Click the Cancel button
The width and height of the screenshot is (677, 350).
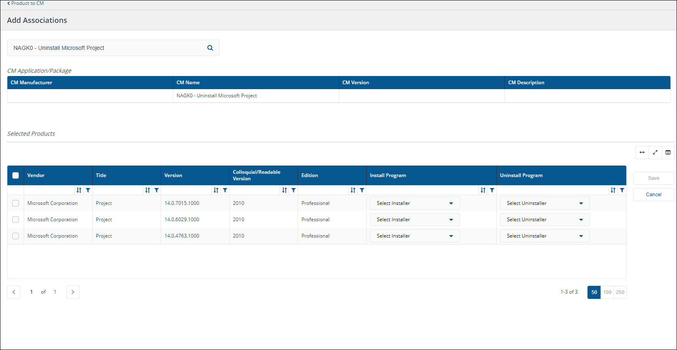[653, 195]
